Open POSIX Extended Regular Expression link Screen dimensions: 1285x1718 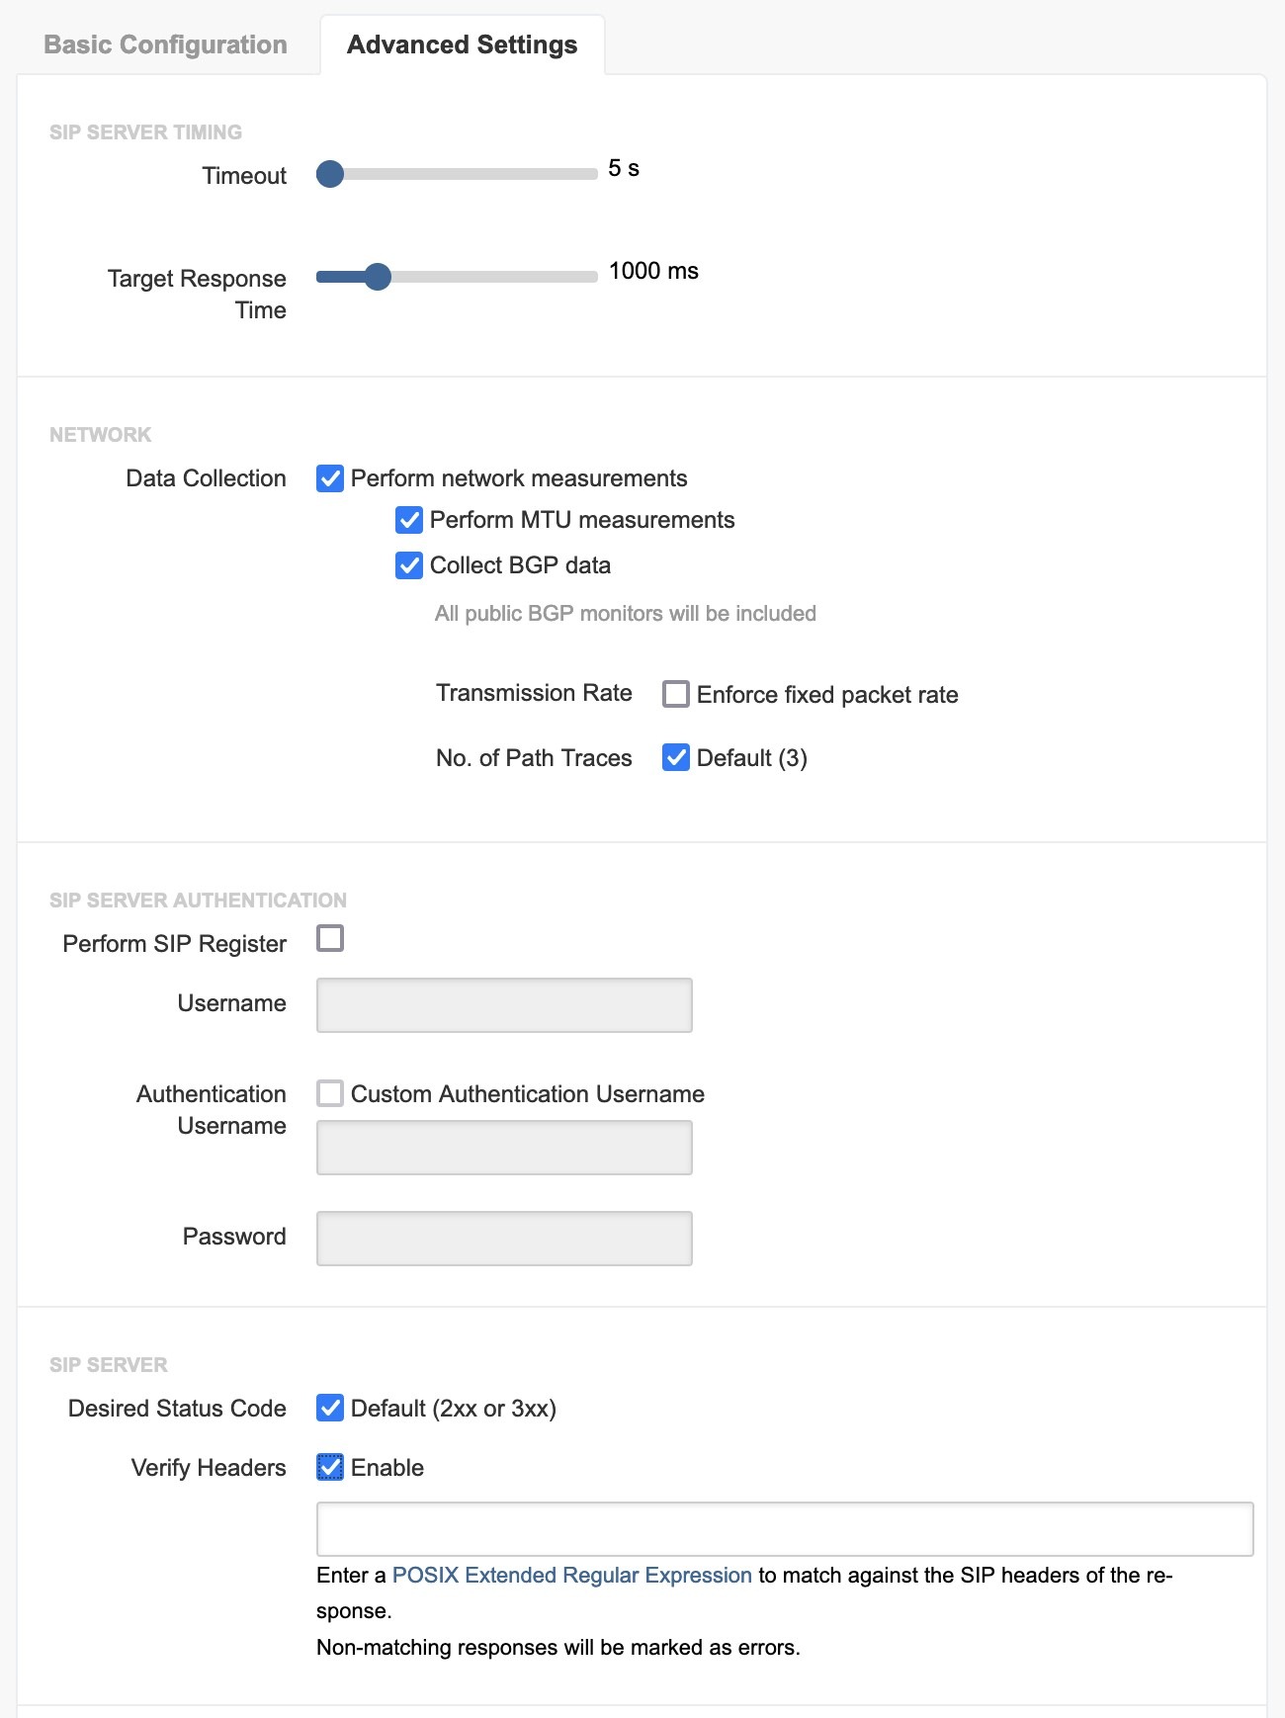pos(572,1575)
